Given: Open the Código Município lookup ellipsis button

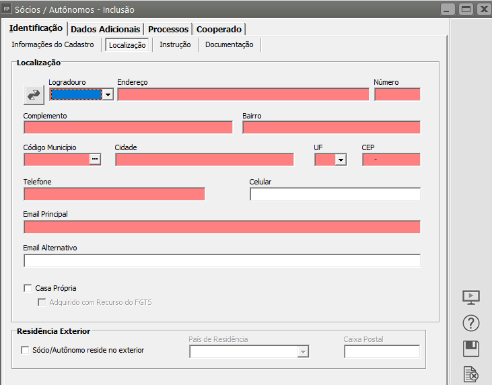Looking at the screenshot, I should pos(95,160).
